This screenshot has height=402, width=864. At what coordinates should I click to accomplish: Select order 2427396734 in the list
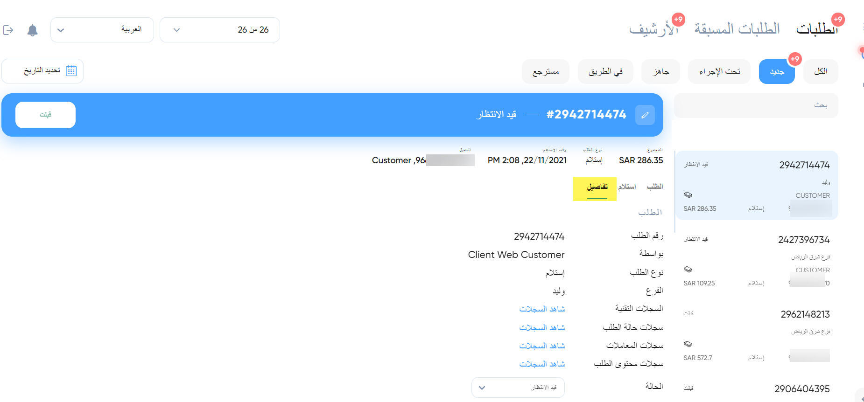pos(757,261)
